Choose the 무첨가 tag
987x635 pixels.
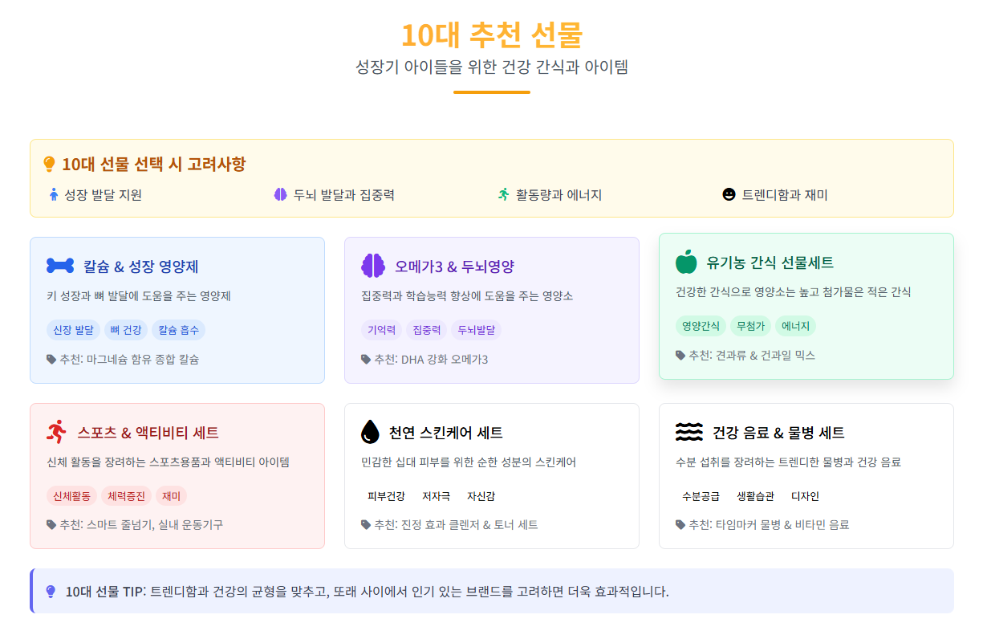(750, 326)
